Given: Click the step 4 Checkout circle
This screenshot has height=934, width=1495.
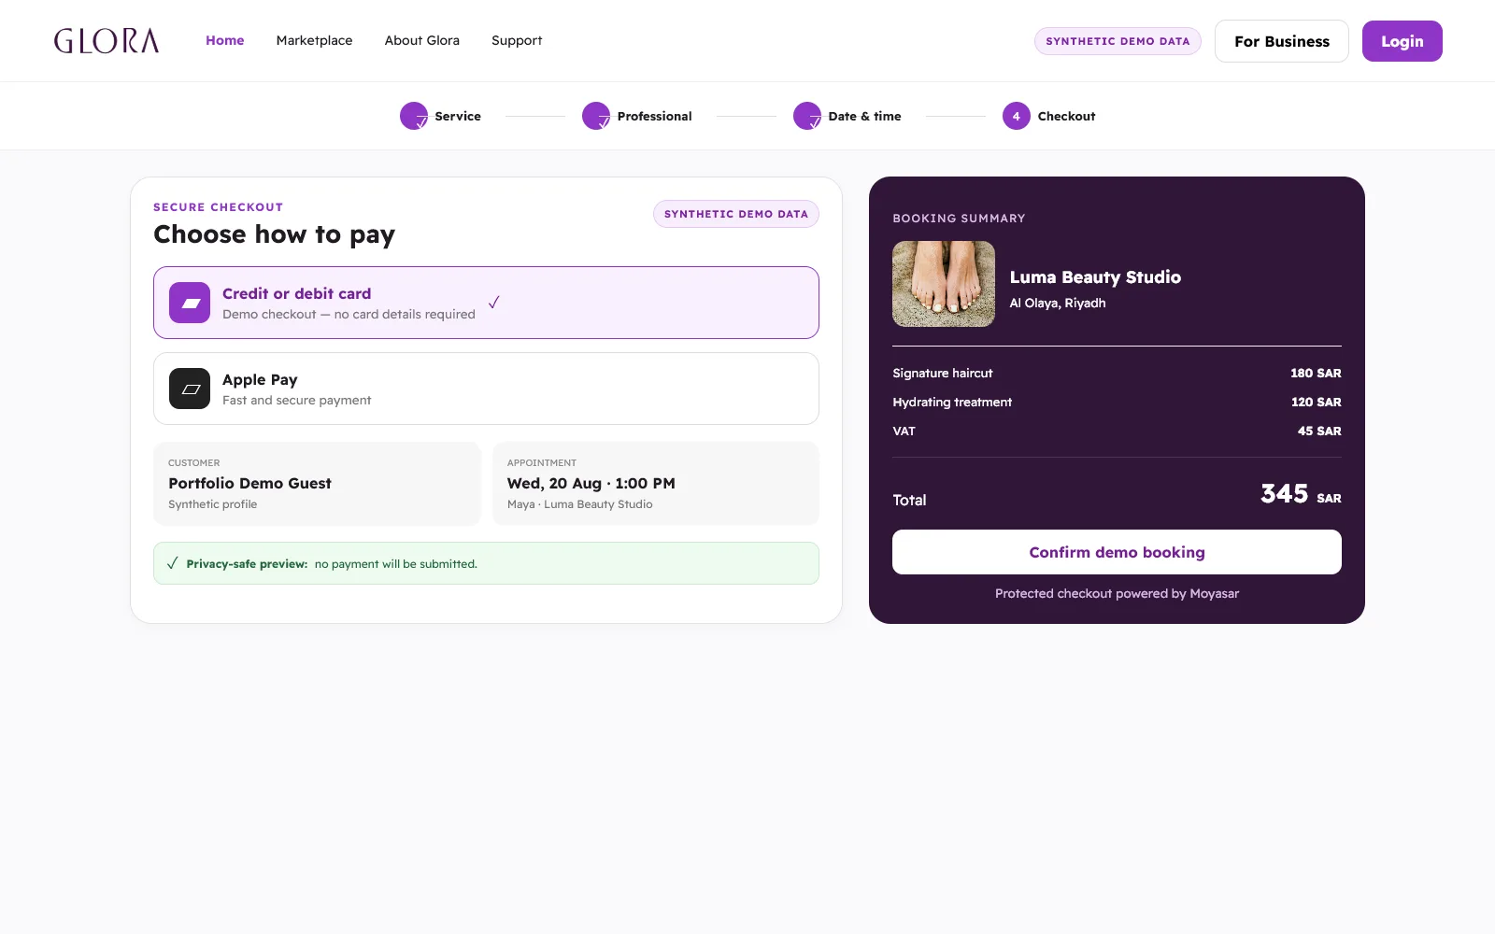Looking at the screenshot, I should point(1017,116).
